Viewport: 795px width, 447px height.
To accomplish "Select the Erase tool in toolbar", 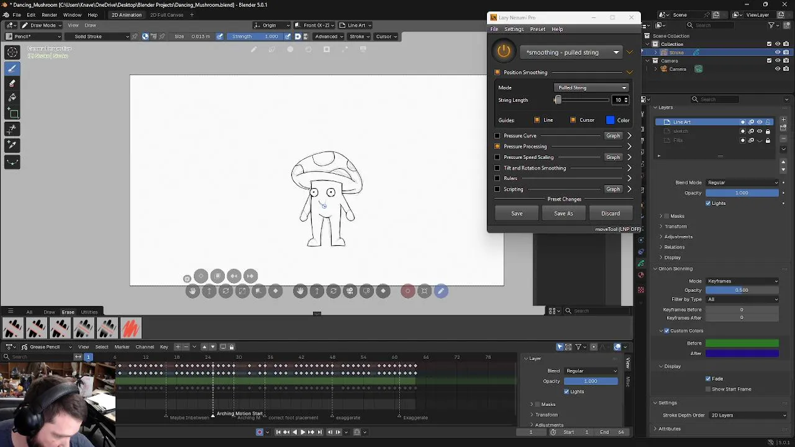I will point(12,83).
